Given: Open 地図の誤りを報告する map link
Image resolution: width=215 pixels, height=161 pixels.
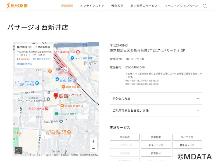Looking at the screenshot, I should (89, 155).
